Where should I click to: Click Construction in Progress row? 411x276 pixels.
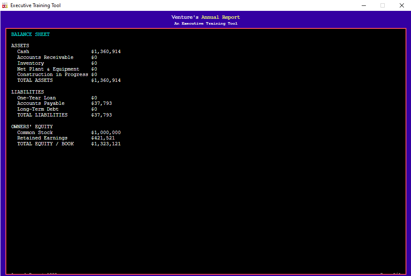57,75
